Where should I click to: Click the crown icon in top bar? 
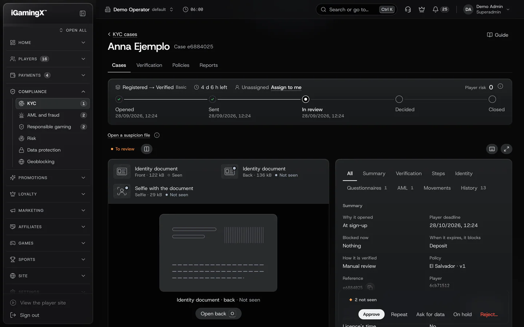pyautogui.click(x=422, y=9)
